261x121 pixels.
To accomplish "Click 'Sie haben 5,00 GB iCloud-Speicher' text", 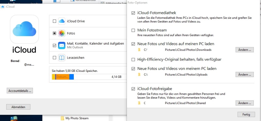I will pyautogui.click(x=75, y=71).
